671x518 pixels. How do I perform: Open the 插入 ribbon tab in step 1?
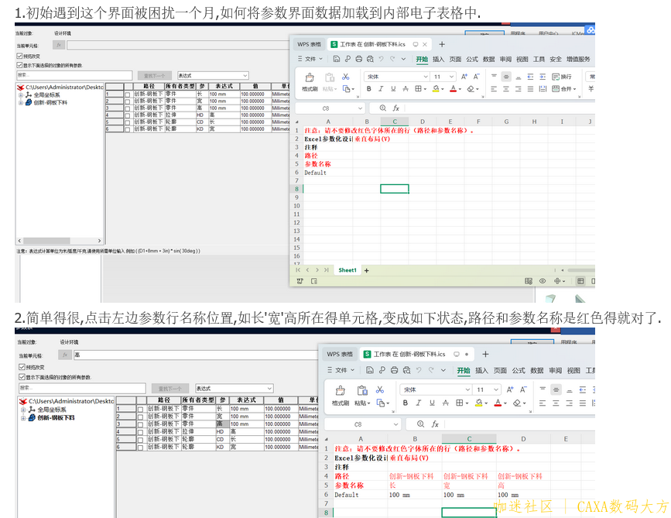click(x=438, y=59)
